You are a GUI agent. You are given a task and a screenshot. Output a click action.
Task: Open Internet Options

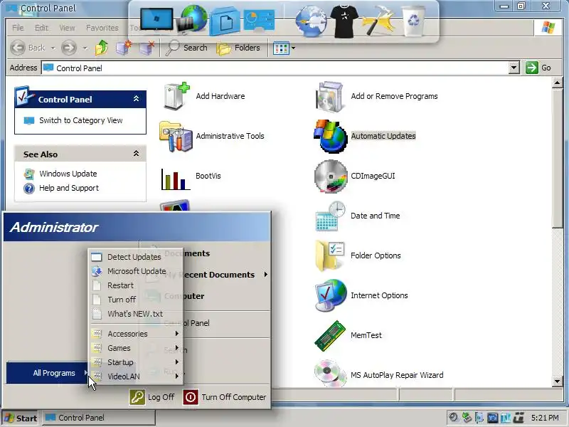[x=361, y=295]
